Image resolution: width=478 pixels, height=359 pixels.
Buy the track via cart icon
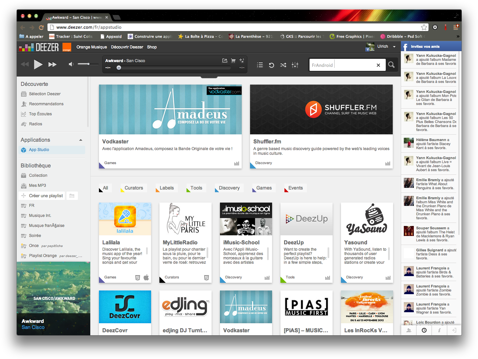[x=233, y=61]
